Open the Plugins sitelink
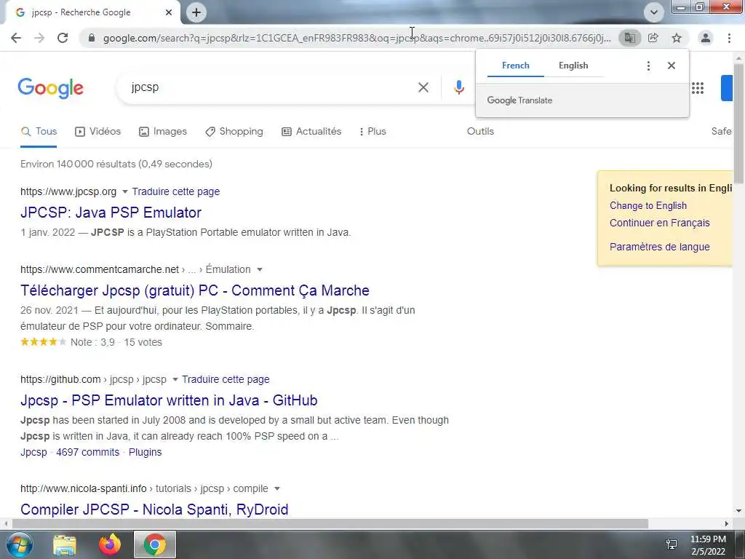Image resolution: width=745 pixels, height=559 pixels. pyautogui.click(x=146, y=452)
